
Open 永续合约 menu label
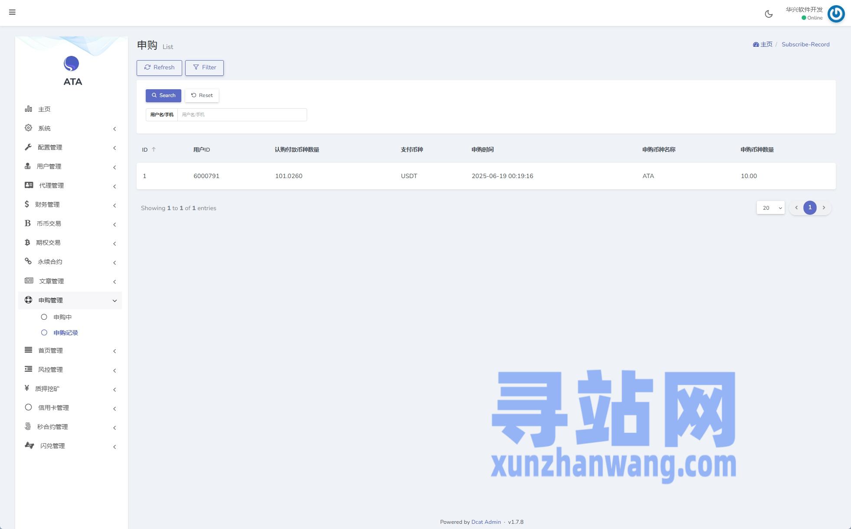pos(50,262)
